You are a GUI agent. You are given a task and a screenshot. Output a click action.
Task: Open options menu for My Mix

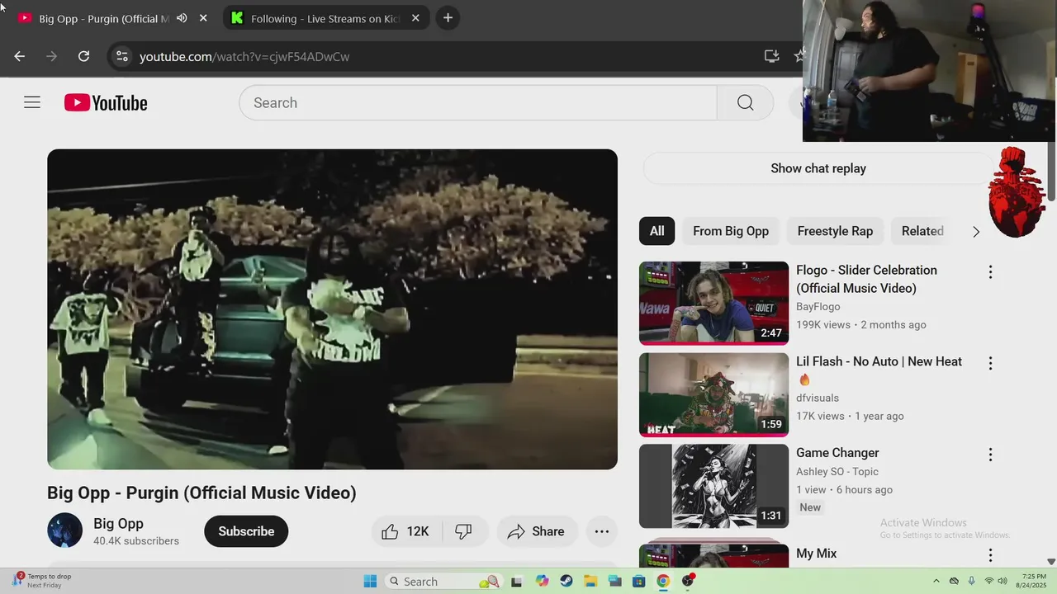pos(990,555)
